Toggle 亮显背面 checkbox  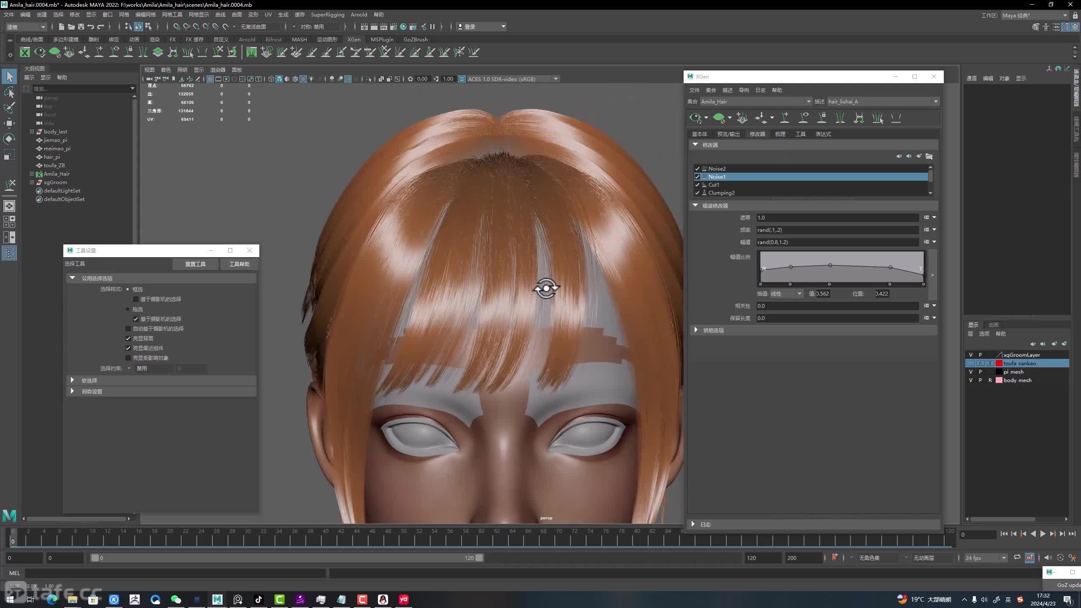pyautogui.click(x=128, y=338)
